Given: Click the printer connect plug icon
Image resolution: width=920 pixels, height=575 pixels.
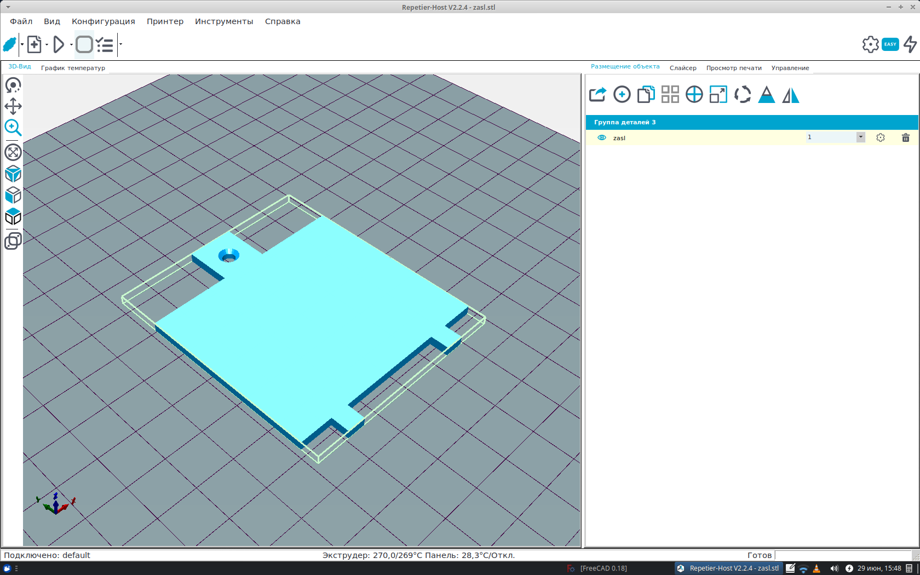Looking at the screenshot, I should click(10, 44).
